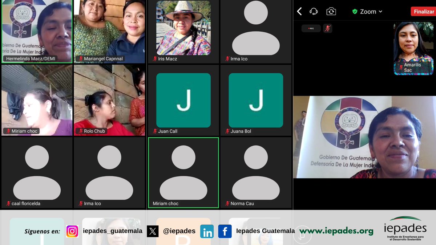Click muted mic icon on Mariangel Capnnal label
The width and height of the screenshot is (436, 245).
[81, 58]
